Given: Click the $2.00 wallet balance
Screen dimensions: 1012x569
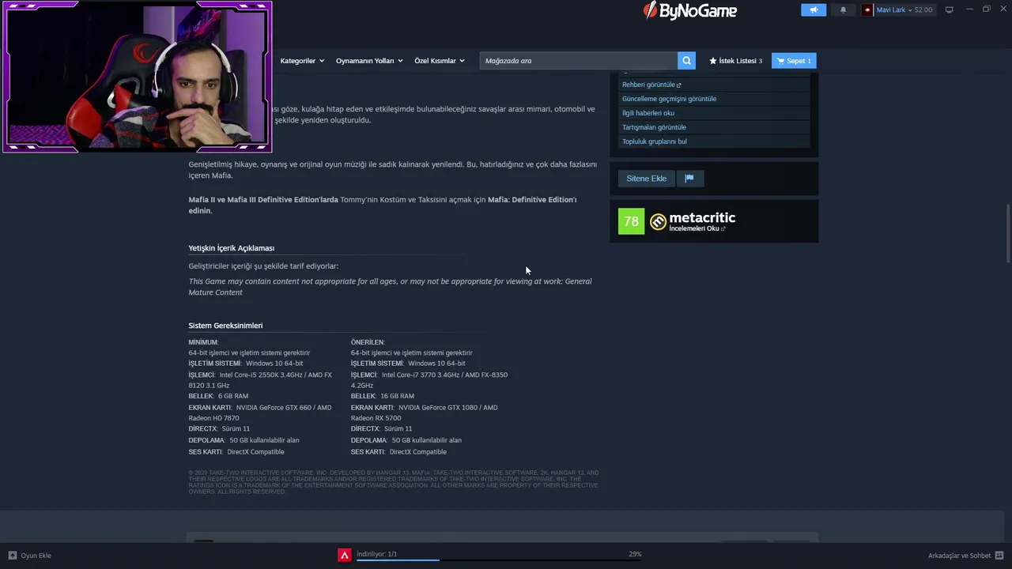Looking at the screenshot, I should click(923, 9).
